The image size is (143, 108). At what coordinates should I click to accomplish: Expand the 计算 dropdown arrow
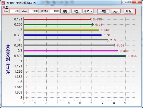91,11
